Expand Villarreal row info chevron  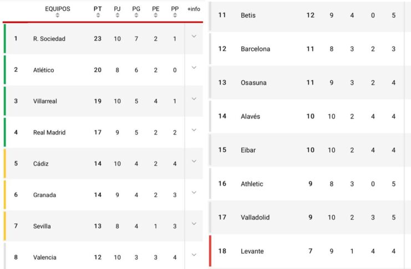pyautogui.click(x=194, y=99)
